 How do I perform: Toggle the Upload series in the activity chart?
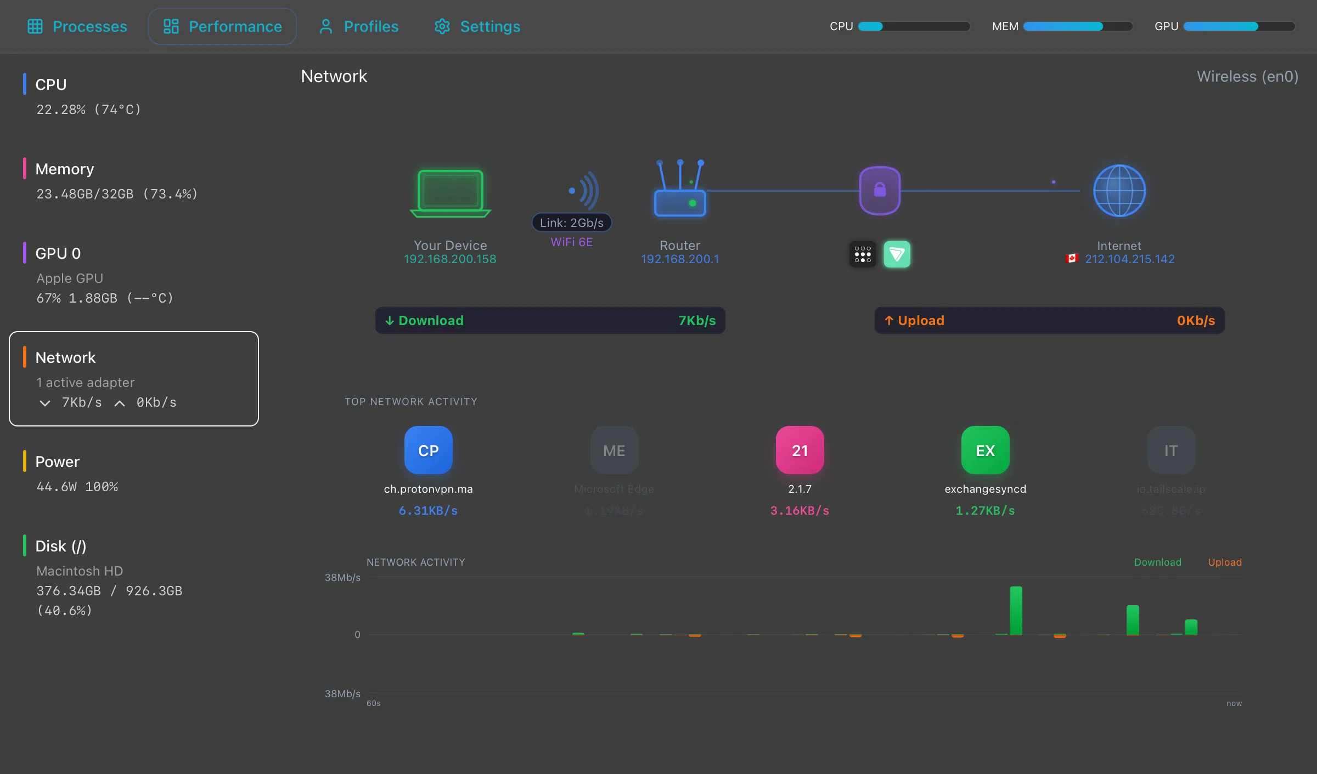(1224, 562)
